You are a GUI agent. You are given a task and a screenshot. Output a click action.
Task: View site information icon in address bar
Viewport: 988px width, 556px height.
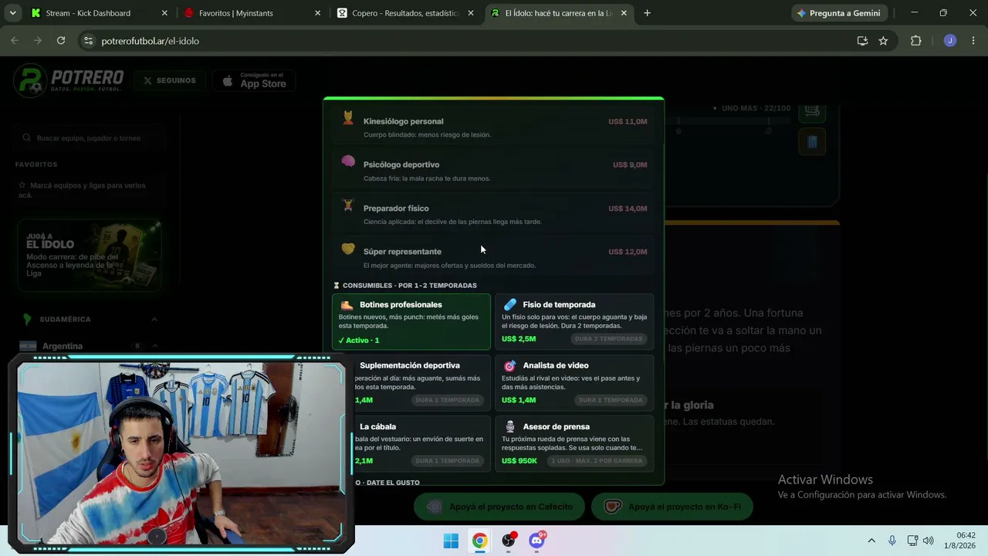88,41
